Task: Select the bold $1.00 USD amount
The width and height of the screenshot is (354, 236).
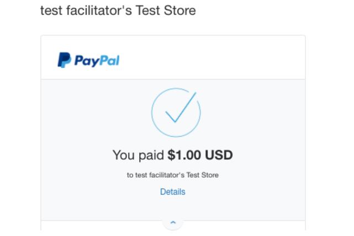Action: click(200, 155)
